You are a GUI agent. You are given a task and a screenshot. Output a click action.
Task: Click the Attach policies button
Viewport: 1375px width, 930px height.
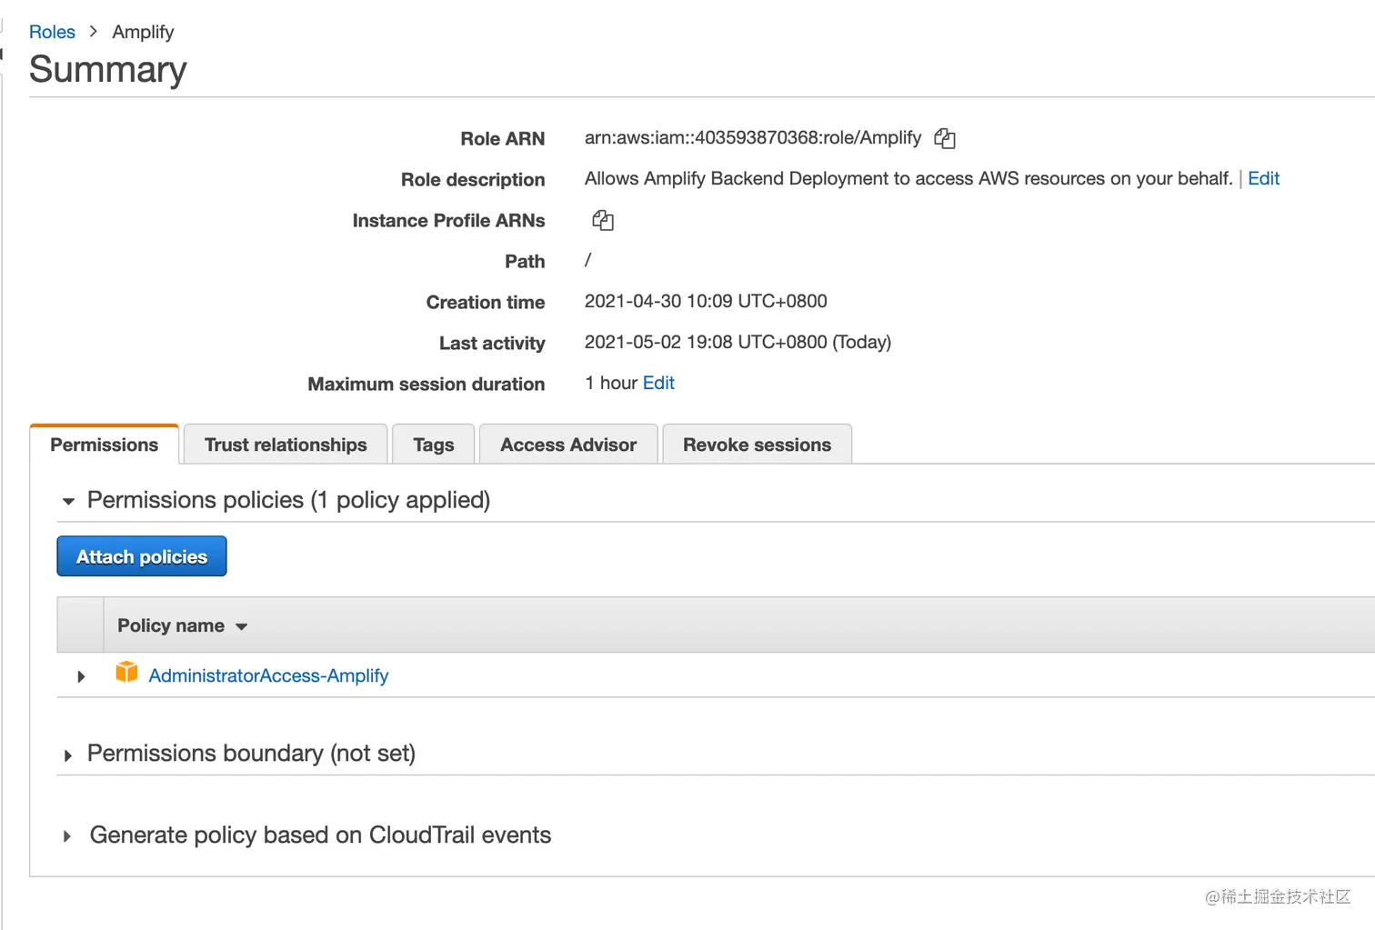[x=141, y=555]
